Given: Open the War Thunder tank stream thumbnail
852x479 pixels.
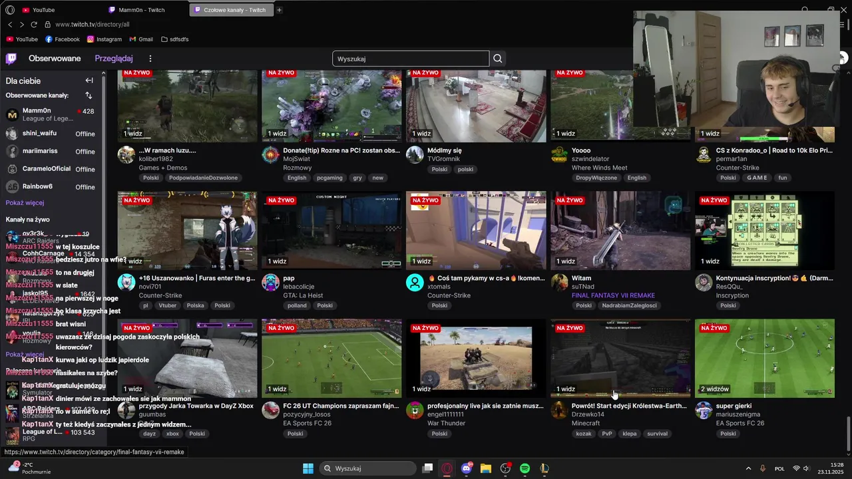Looking at the screenshot, I should 476,359.
